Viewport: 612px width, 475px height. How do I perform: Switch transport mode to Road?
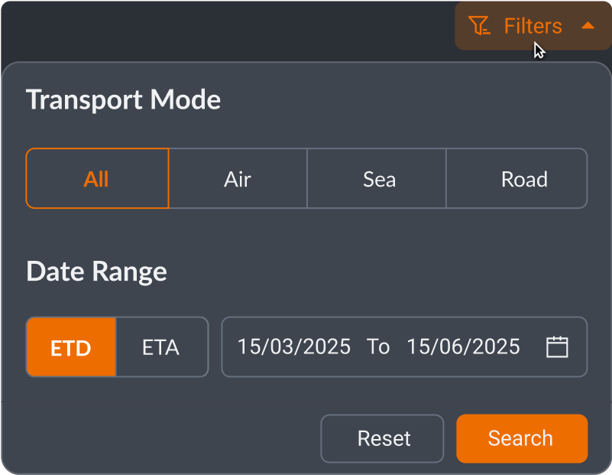click(x=524, y=179)
